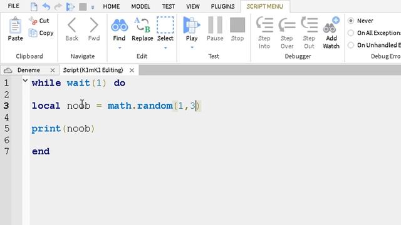The width and height of the screenshot is (401, 225).
Task: Close the Deneme tab
Action: (x=53, y=70)
